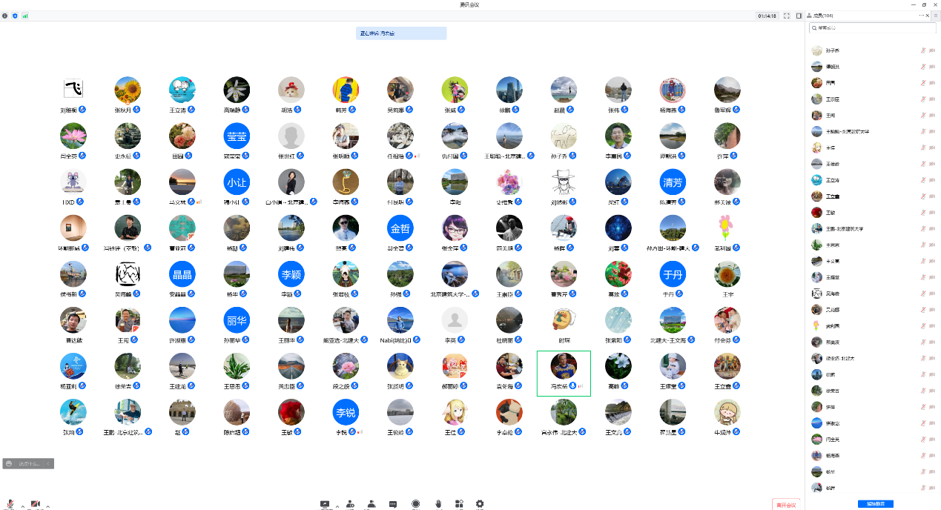Click the blue security shield icon

point(15,16)
